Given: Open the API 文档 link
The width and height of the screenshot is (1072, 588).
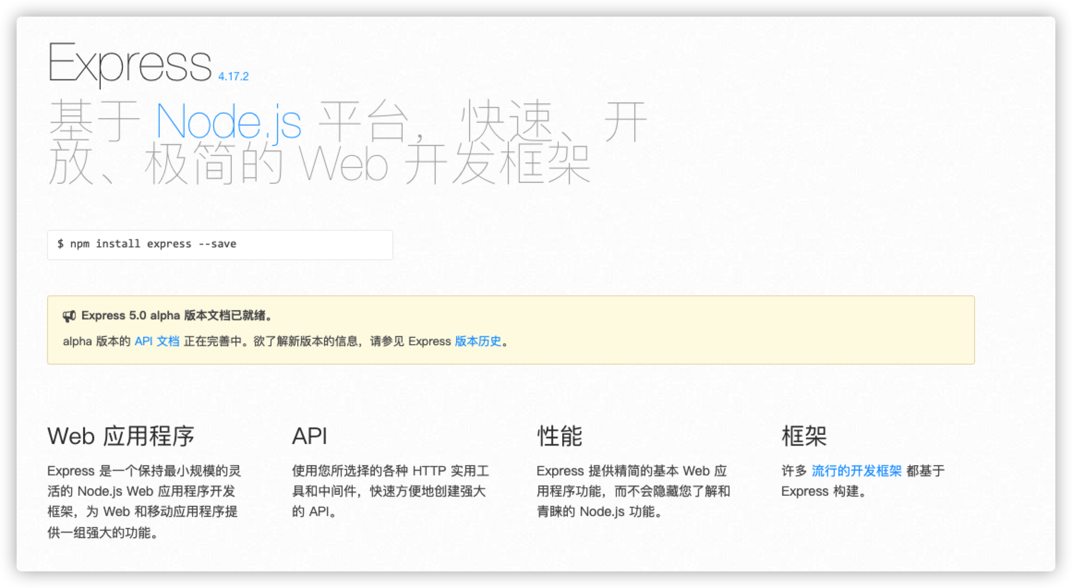Looking at the screenshot, I should click(x=157, y=341).
